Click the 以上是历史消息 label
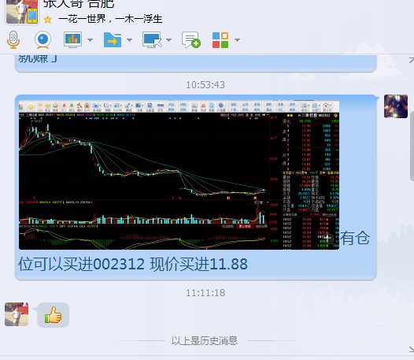The height and width of the screenshot is (360, 414). (205, 341)
